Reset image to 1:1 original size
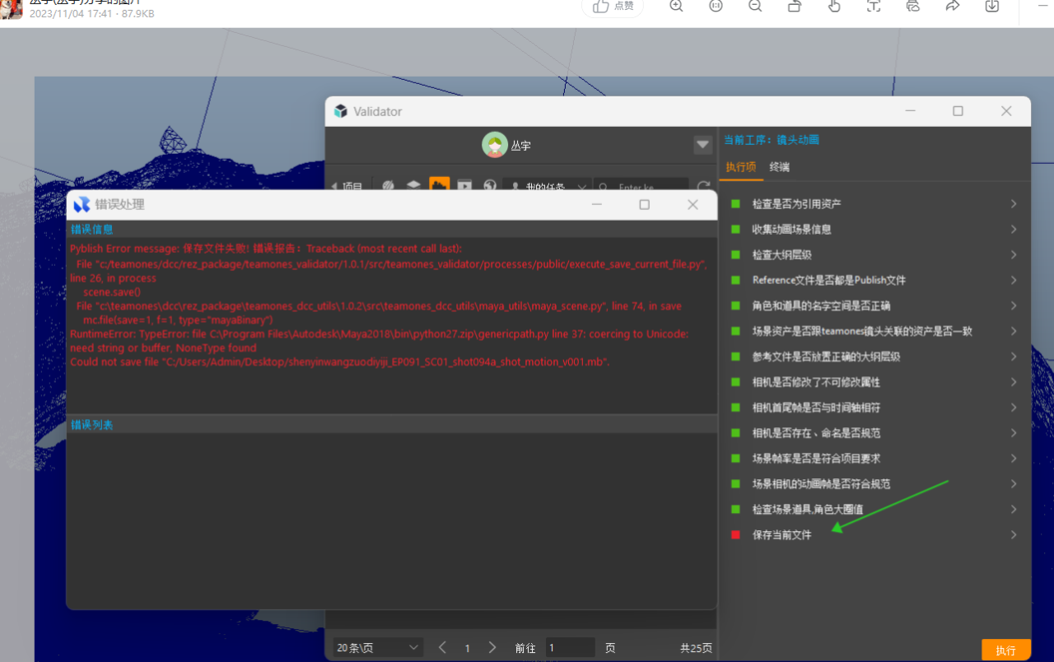The height and width of the screenshot is (662, 1054). click(x=716, y=6)
